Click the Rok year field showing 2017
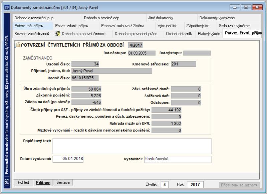267x194 pixels. [195, 185]
